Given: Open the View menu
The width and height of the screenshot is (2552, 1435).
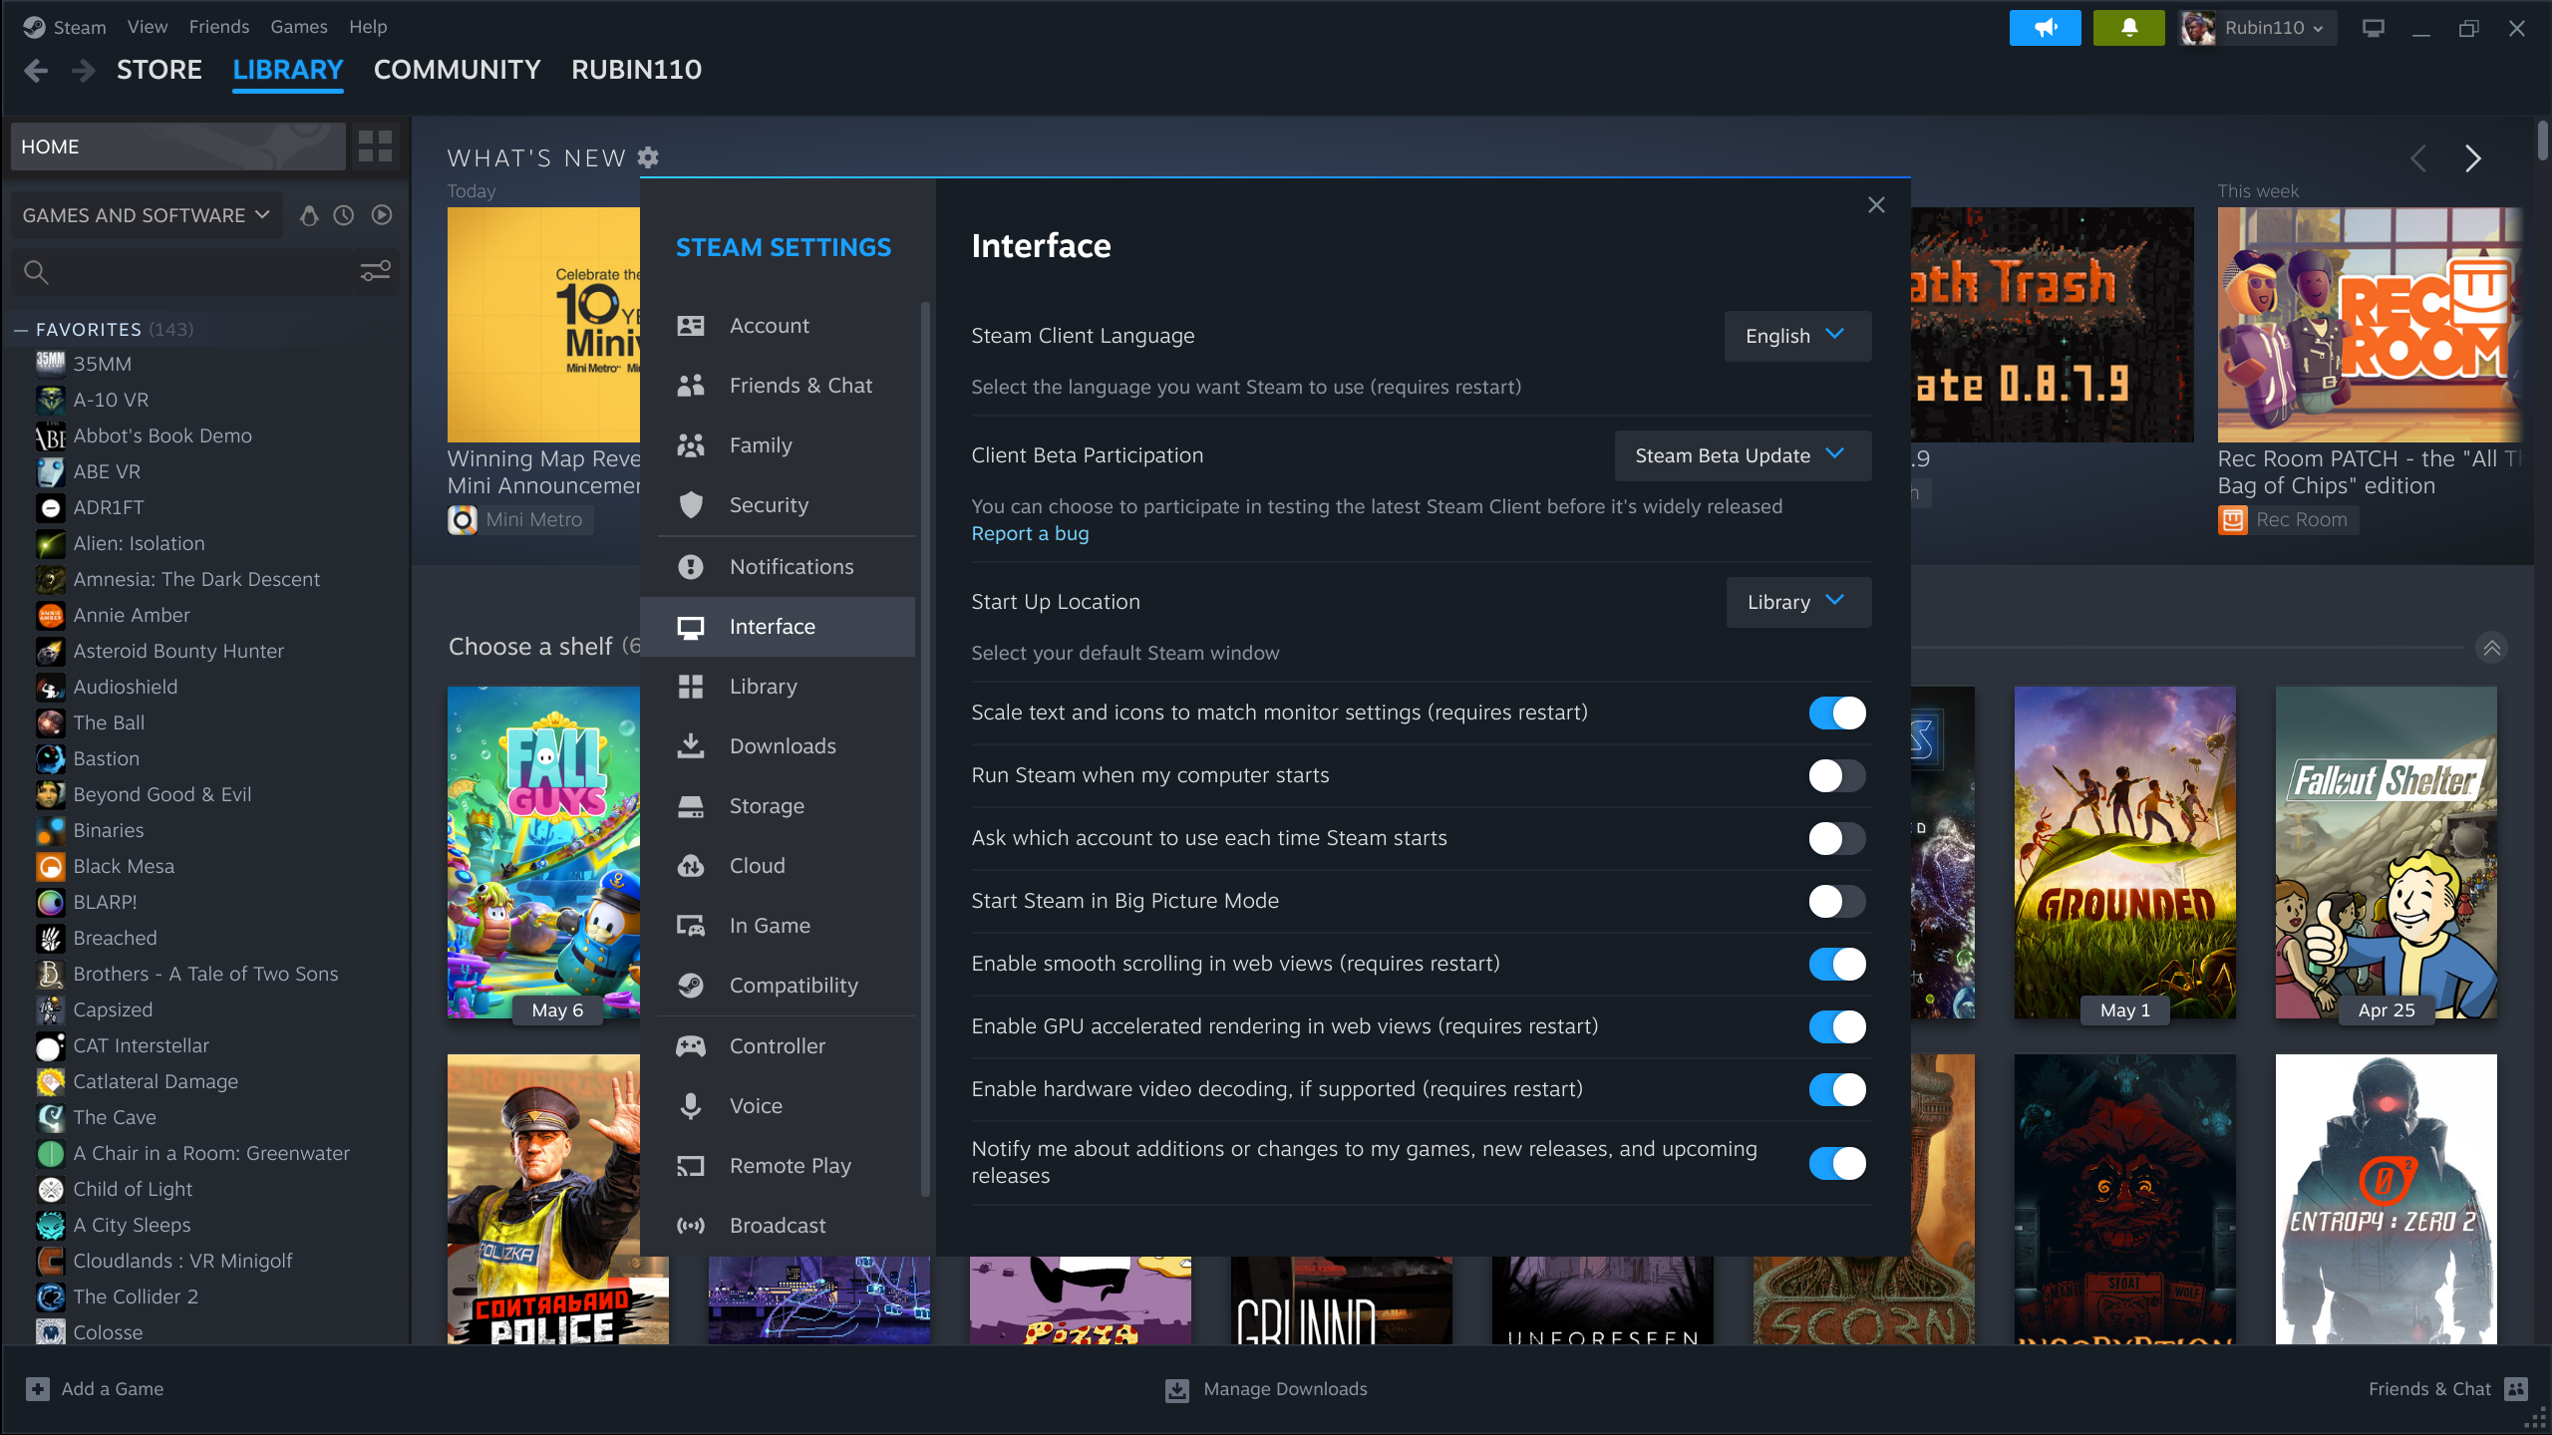Looking at the screenshot, I should [148, 27].
